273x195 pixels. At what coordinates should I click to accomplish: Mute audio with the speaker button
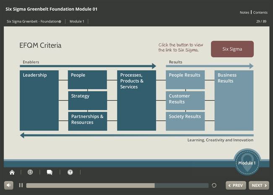pos(9,185)
